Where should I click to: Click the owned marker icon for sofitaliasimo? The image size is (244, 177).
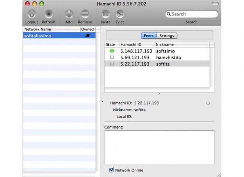pyautogui.click(x=88, y=36)
